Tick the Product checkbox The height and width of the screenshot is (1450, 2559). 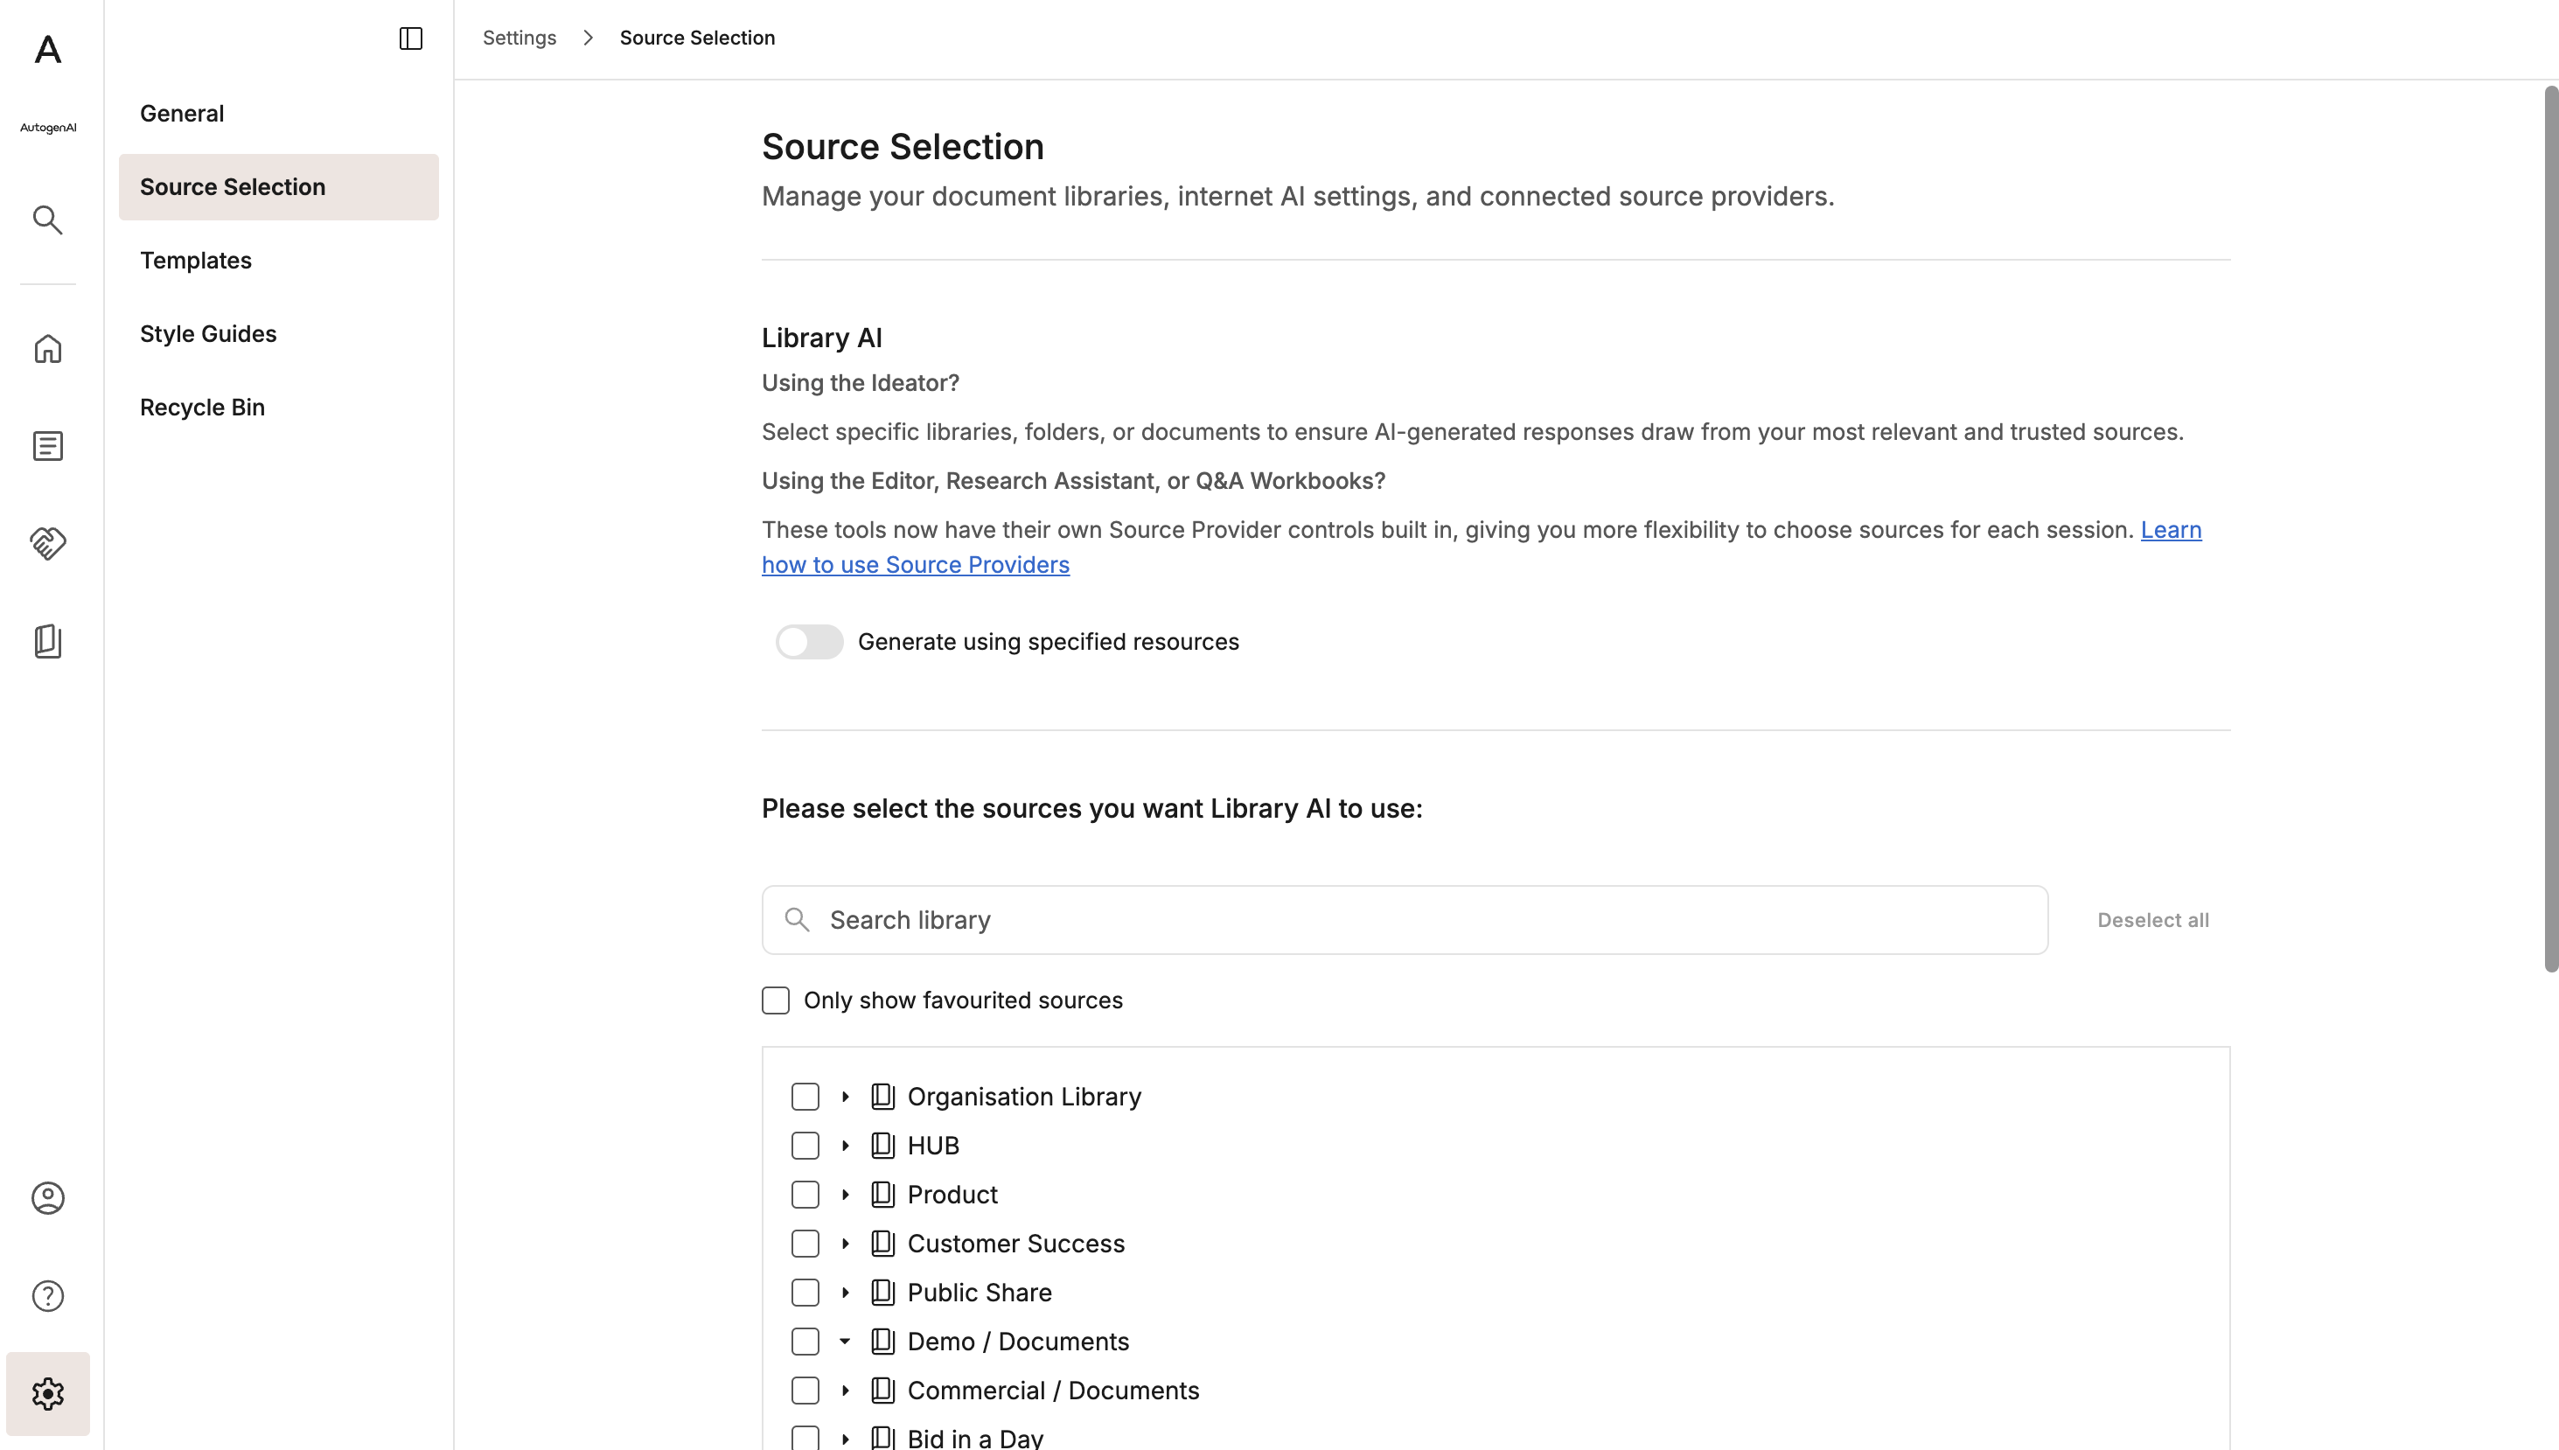point(805,1194)
